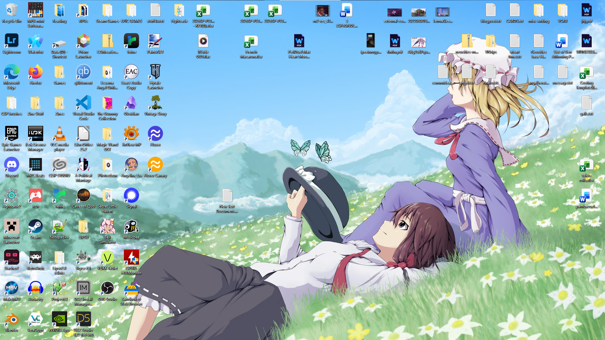Launch Visual Studio Code
Viewport: 605px width, 340px height.
(84, 108)
